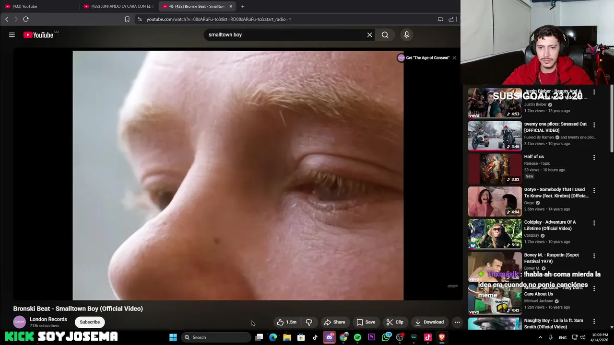Viewport: 614px width, 345px height.
Task: Switch to JUNTANDO LA CARA tab
Action: point(118,6)
